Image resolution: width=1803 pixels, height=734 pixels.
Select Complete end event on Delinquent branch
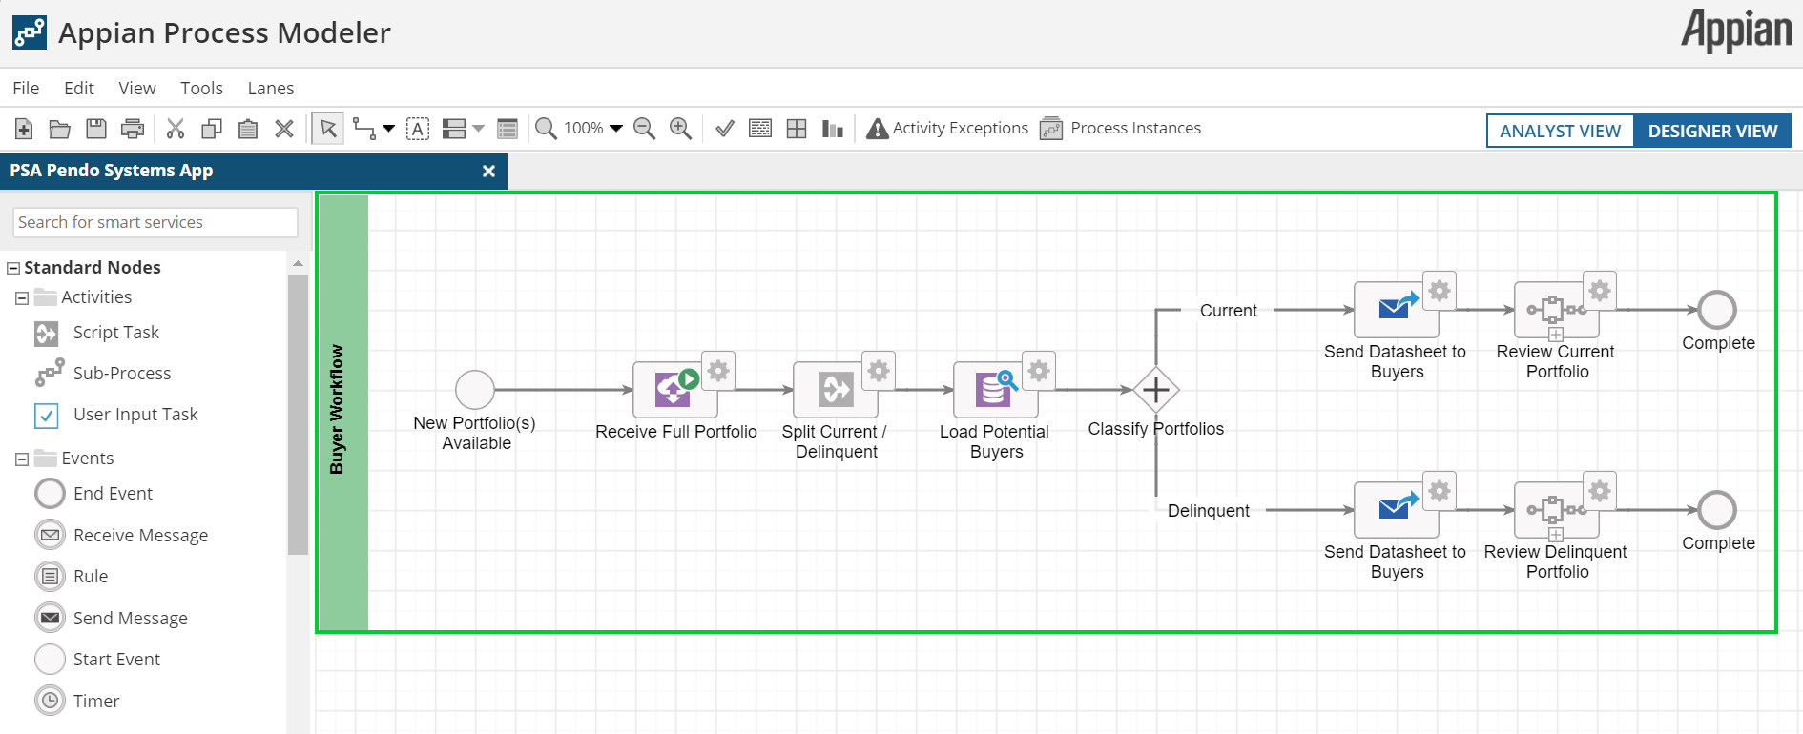click(x=1717, y=510)
